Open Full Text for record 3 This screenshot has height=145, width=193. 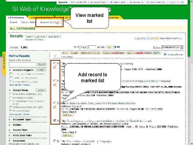tap(68, 115)
